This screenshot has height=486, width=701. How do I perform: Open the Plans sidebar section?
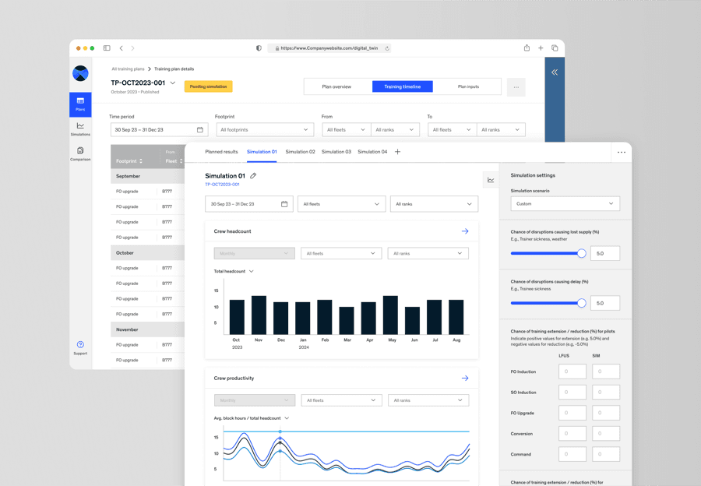(x=80, y=104)
